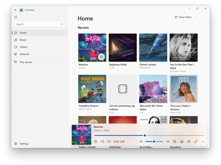Go to the Music section
The height and width of the screenshot is (165, 221).
pos(23,40)
